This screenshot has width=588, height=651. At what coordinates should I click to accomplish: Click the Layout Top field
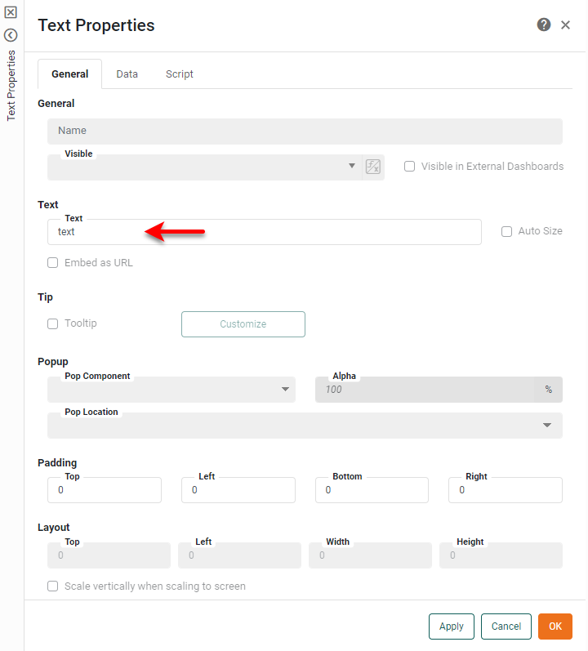point(109,555)
